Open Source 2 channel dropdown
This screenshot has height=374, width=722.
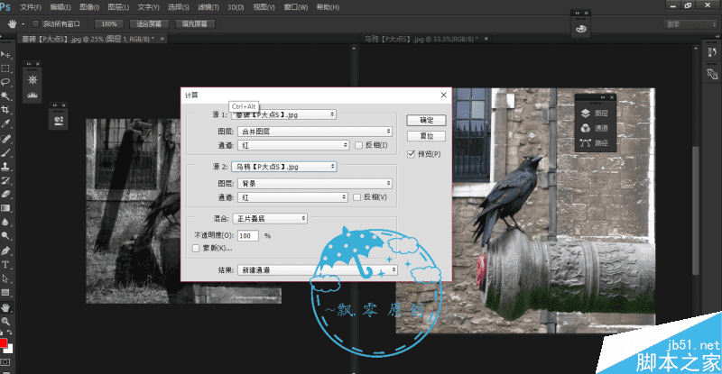(292, 197)
